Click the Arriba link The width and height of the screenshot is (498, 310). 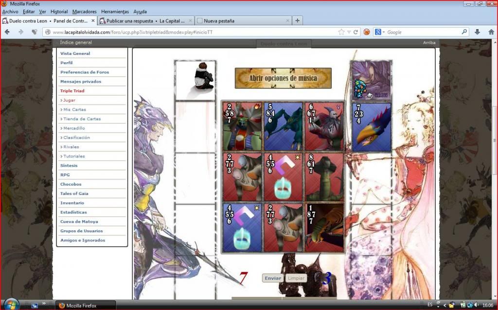click(x=429, y=43)
